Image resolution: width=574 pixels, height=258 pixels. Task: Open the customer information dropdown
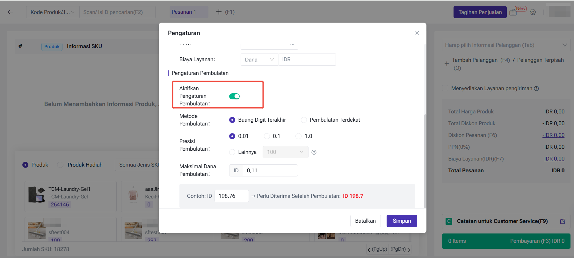tap(506, 45)
